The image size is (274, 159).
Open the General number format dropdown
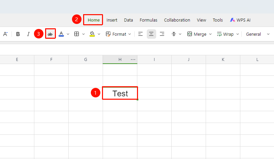[258, 34]
